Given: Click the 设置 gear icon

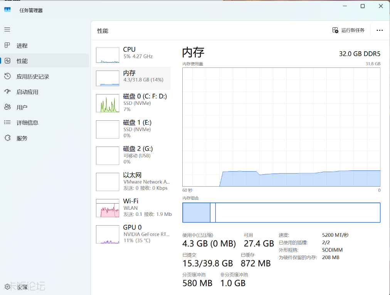Looking at the screenshot, I should (x=7, y=287).
